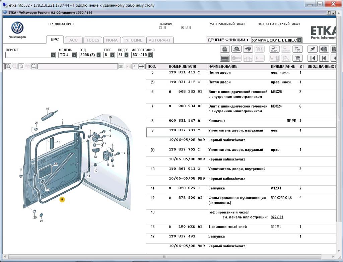This screenshot has width=343, height=262.
Task: Zoom in on the illustration with plus magnifier
Action: (8, 66)
